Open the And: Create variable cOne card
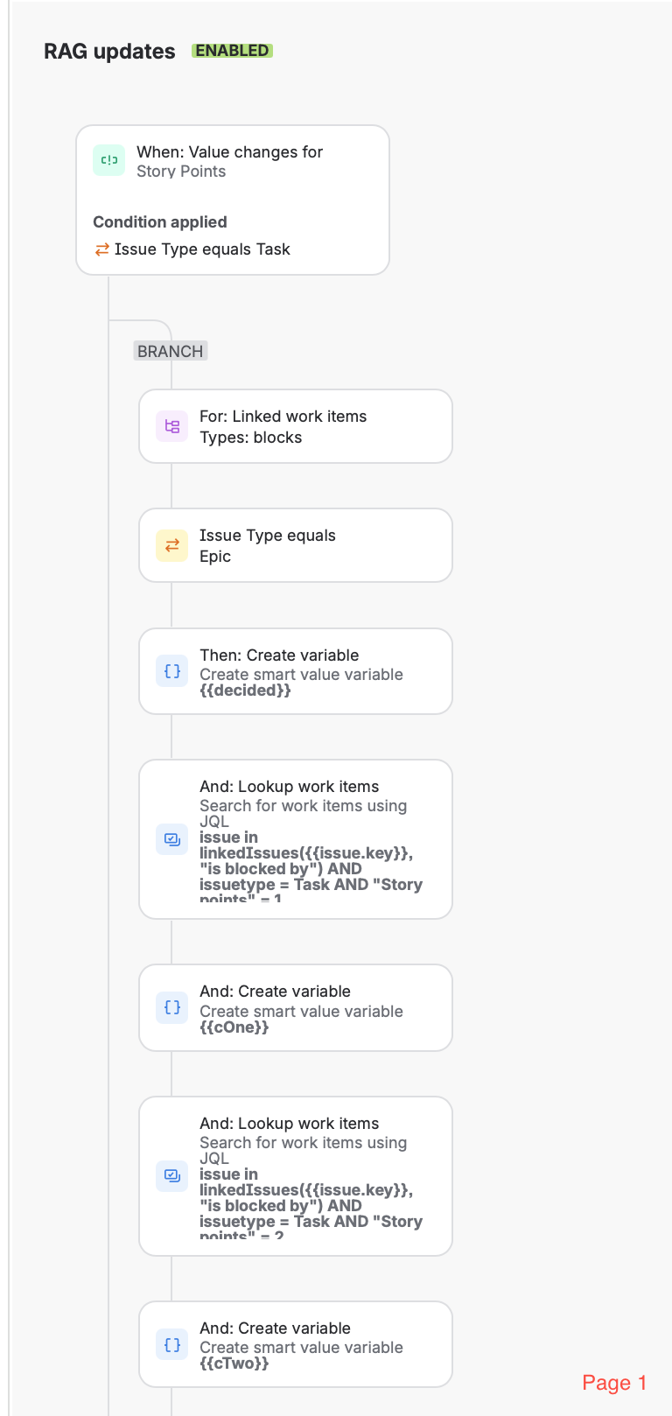Image resolution: width=672 pixels, height=1416 pixels. tap(296, 1007)
